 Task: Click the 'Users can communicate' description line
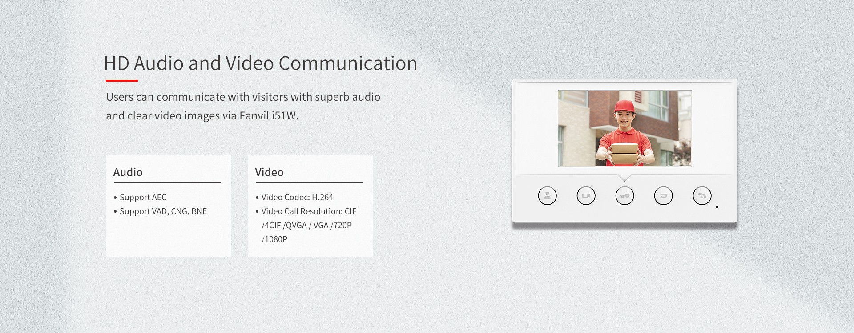coord(243,97)
